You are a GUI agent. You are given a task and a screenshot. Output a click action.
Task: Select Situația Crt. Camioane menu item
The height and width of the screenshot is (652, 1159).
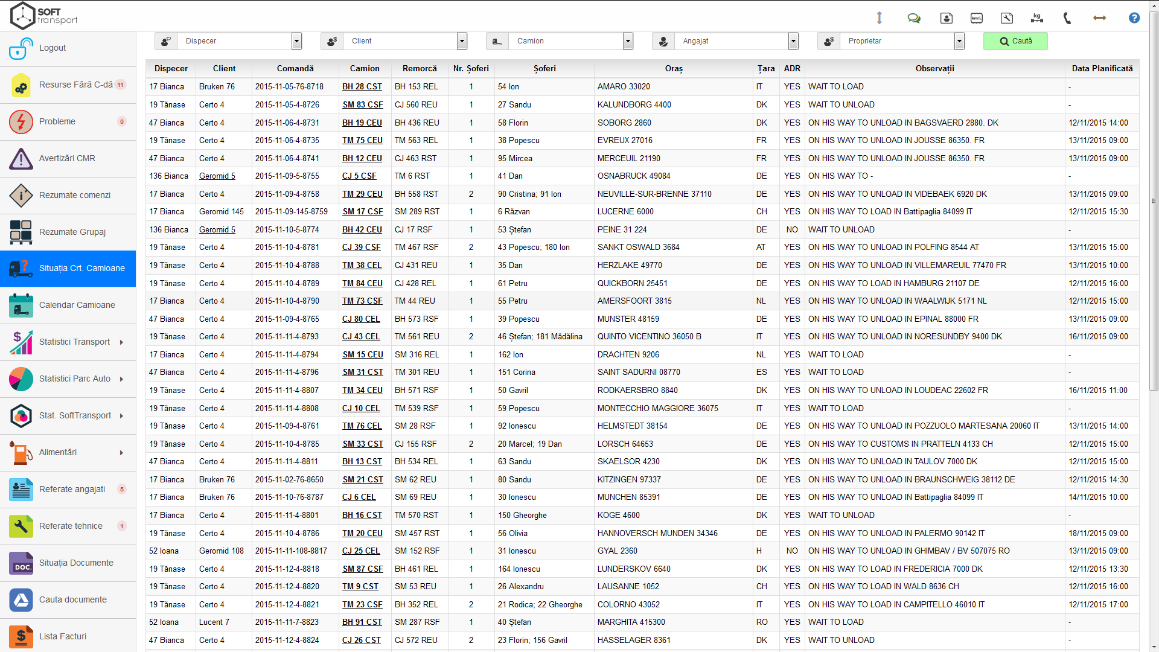click(x=68, y=269)
